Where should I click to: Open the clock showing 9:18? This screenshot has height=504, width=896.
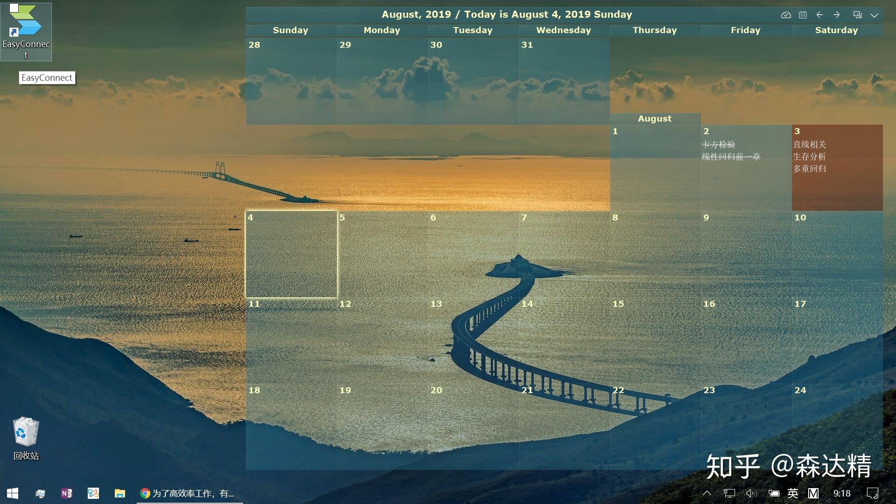click(x=842, y=493)
